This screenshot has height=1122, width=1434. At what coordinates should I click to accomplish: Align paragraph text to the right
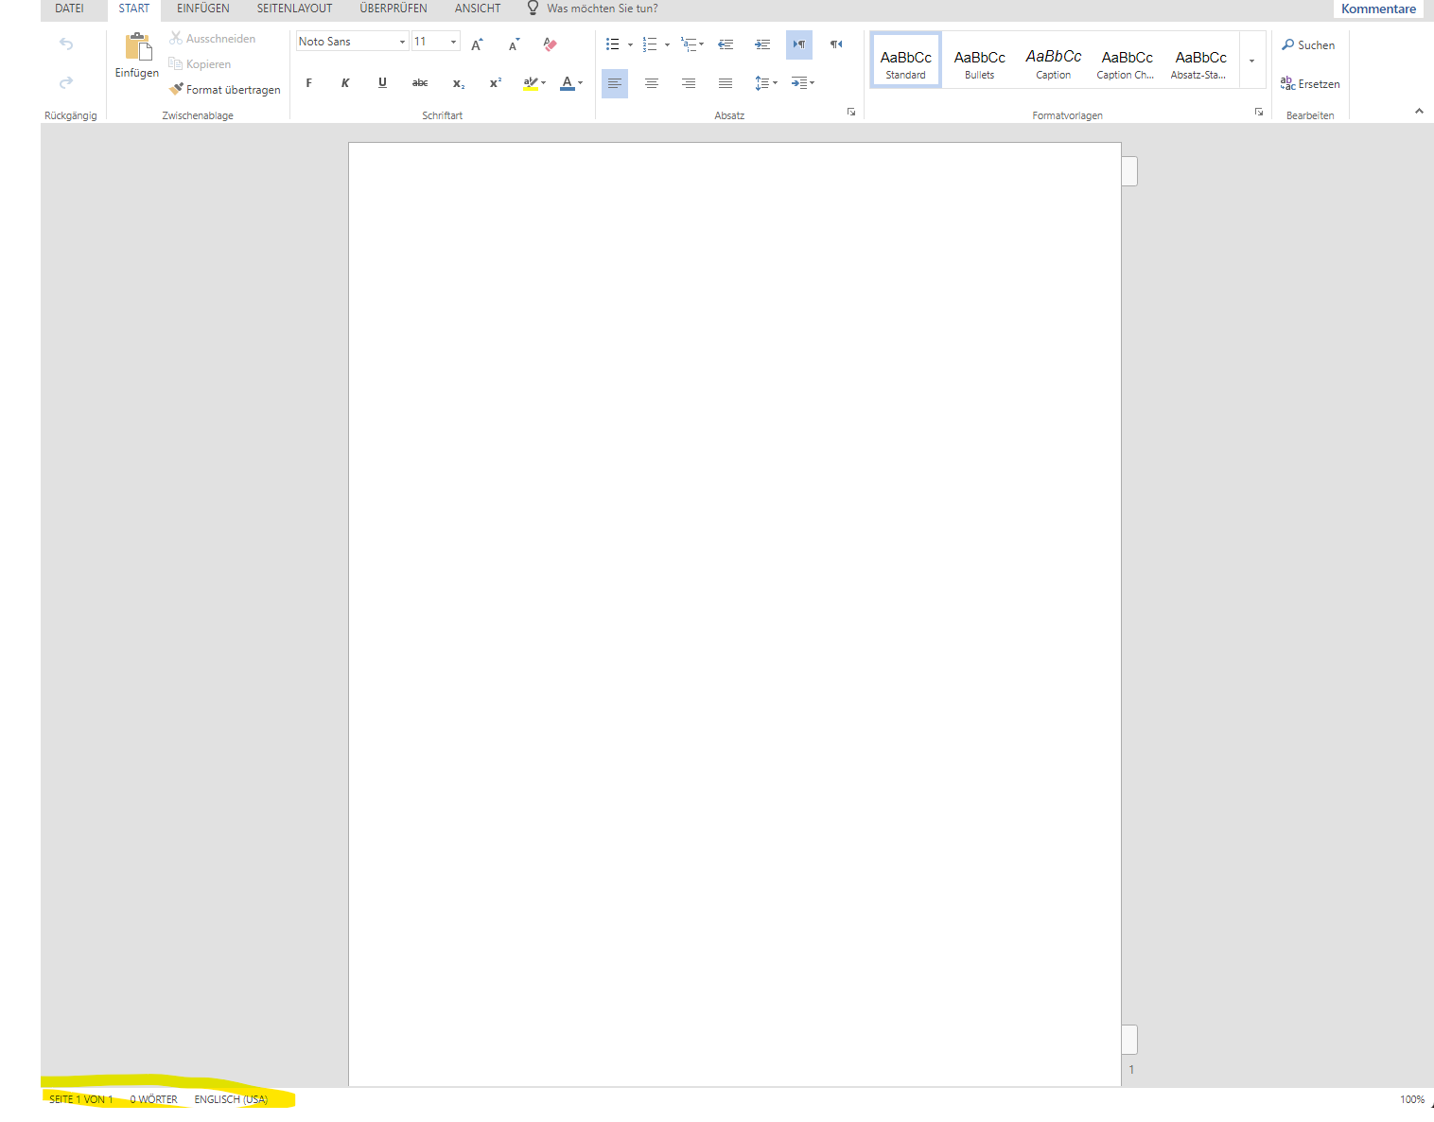(689, 83)
